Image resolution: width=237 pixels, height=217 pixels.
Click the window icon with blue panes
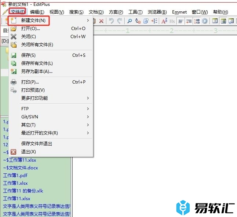[223, 21]
